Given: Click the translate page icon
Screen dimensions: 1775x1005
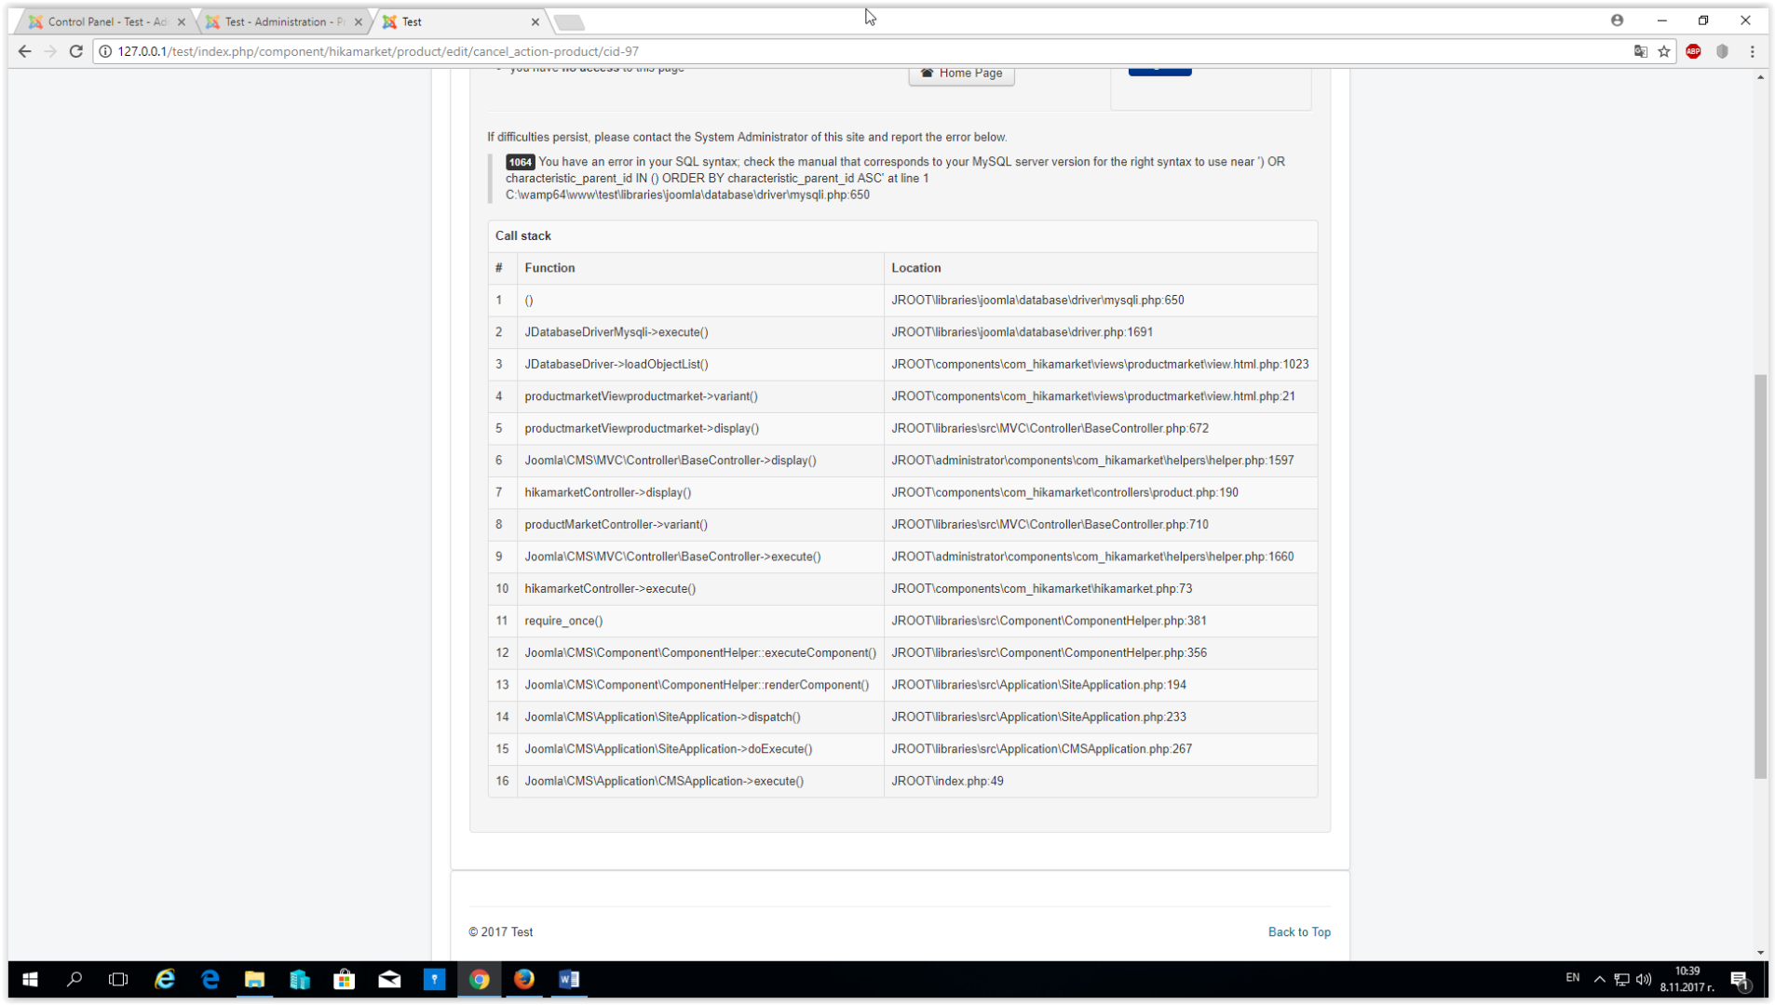Looking at the screenshot, I should 1640,51.
